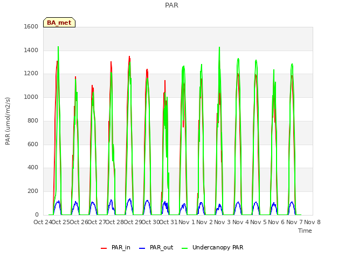Click the Oct 29 x-axis date label

coord(133,222)
